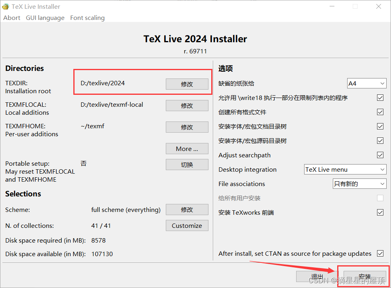Open the Abort menu

(12, 18)
